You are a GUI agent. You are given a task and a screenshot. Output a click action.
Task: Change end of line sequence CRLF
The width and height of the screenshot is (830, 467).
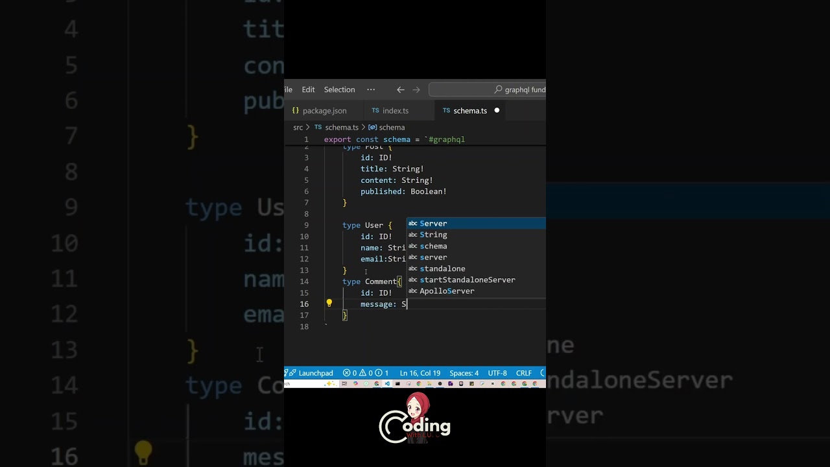coord(524,373)
